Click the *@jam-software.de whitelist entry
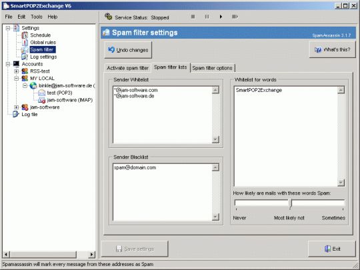360x270 pixels. [134, 96]
